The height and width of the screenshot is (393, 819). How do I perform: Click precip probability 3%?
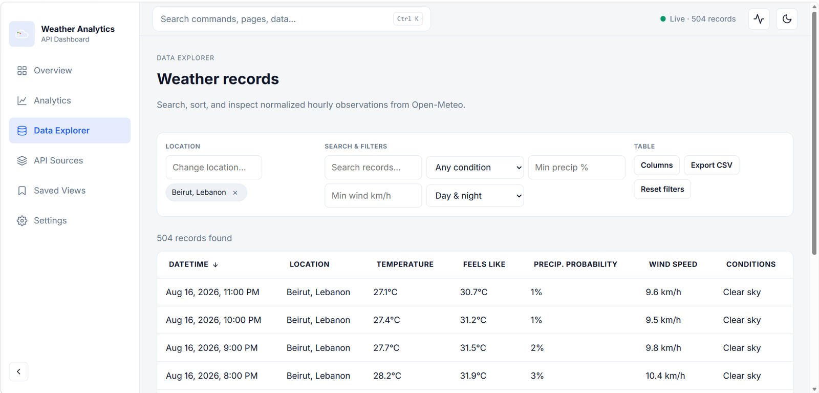tap(537, 376)
